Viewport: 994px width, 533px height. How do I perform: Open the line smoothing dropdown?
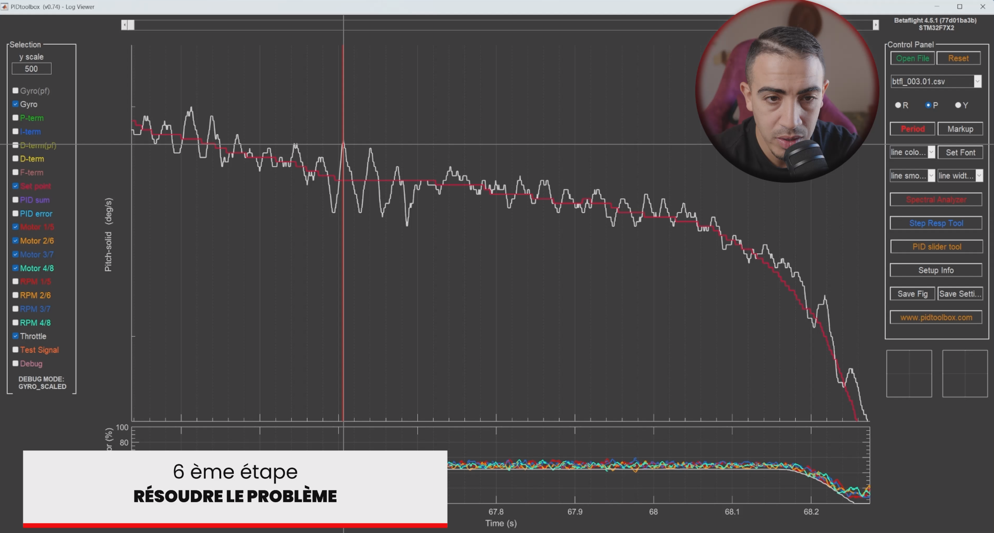[x=931, y=176]
